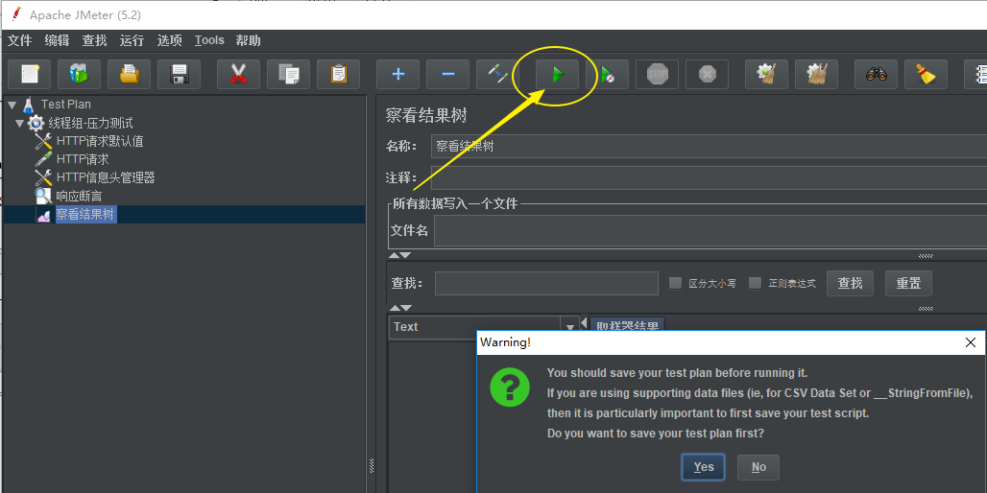
Task: Expand all nodes with plus icon
Action: click(x=397, y=74)
